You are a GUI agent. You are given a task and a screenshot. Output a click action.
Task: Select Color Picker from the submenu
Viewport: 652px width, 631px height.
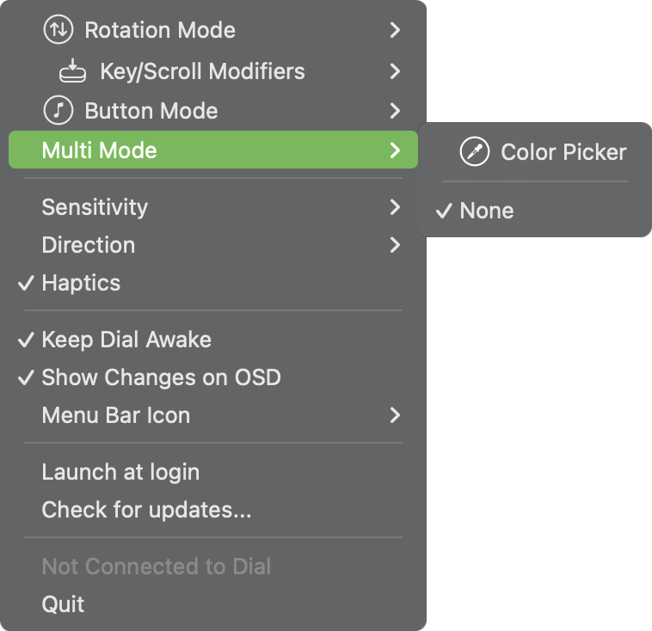click(563, 152)
